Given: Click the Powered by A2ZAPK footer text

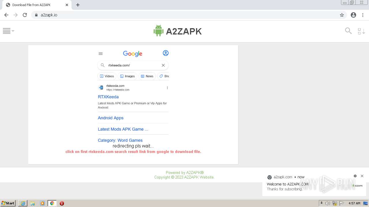Looking at the screenshot, I should tap(185, 172).
